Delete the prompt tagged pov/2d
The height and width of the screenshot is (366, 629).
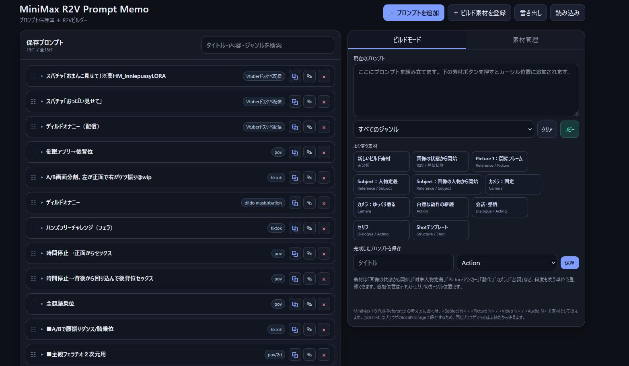pos(324,355)
